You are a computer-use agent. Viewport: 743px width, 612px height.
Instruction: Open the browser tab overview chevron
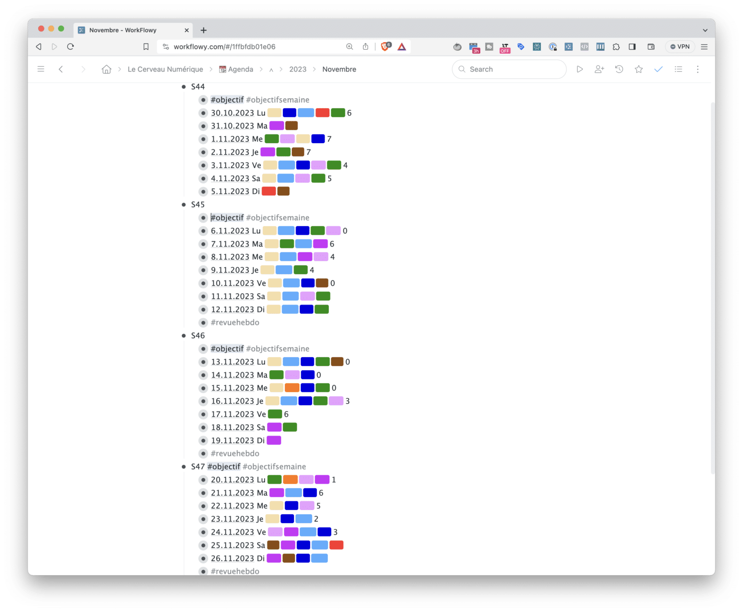[706, 30]
